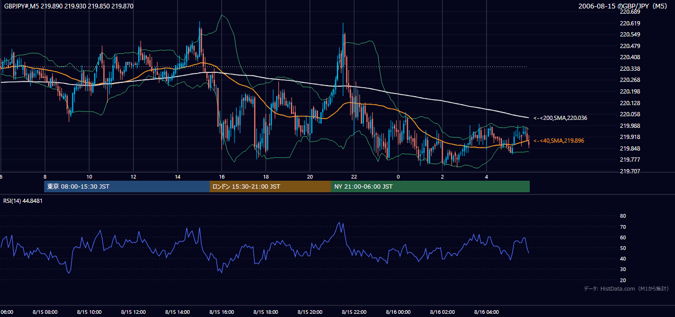Click the 8/15 18:00 time axis label

click(x=266, y=312)
